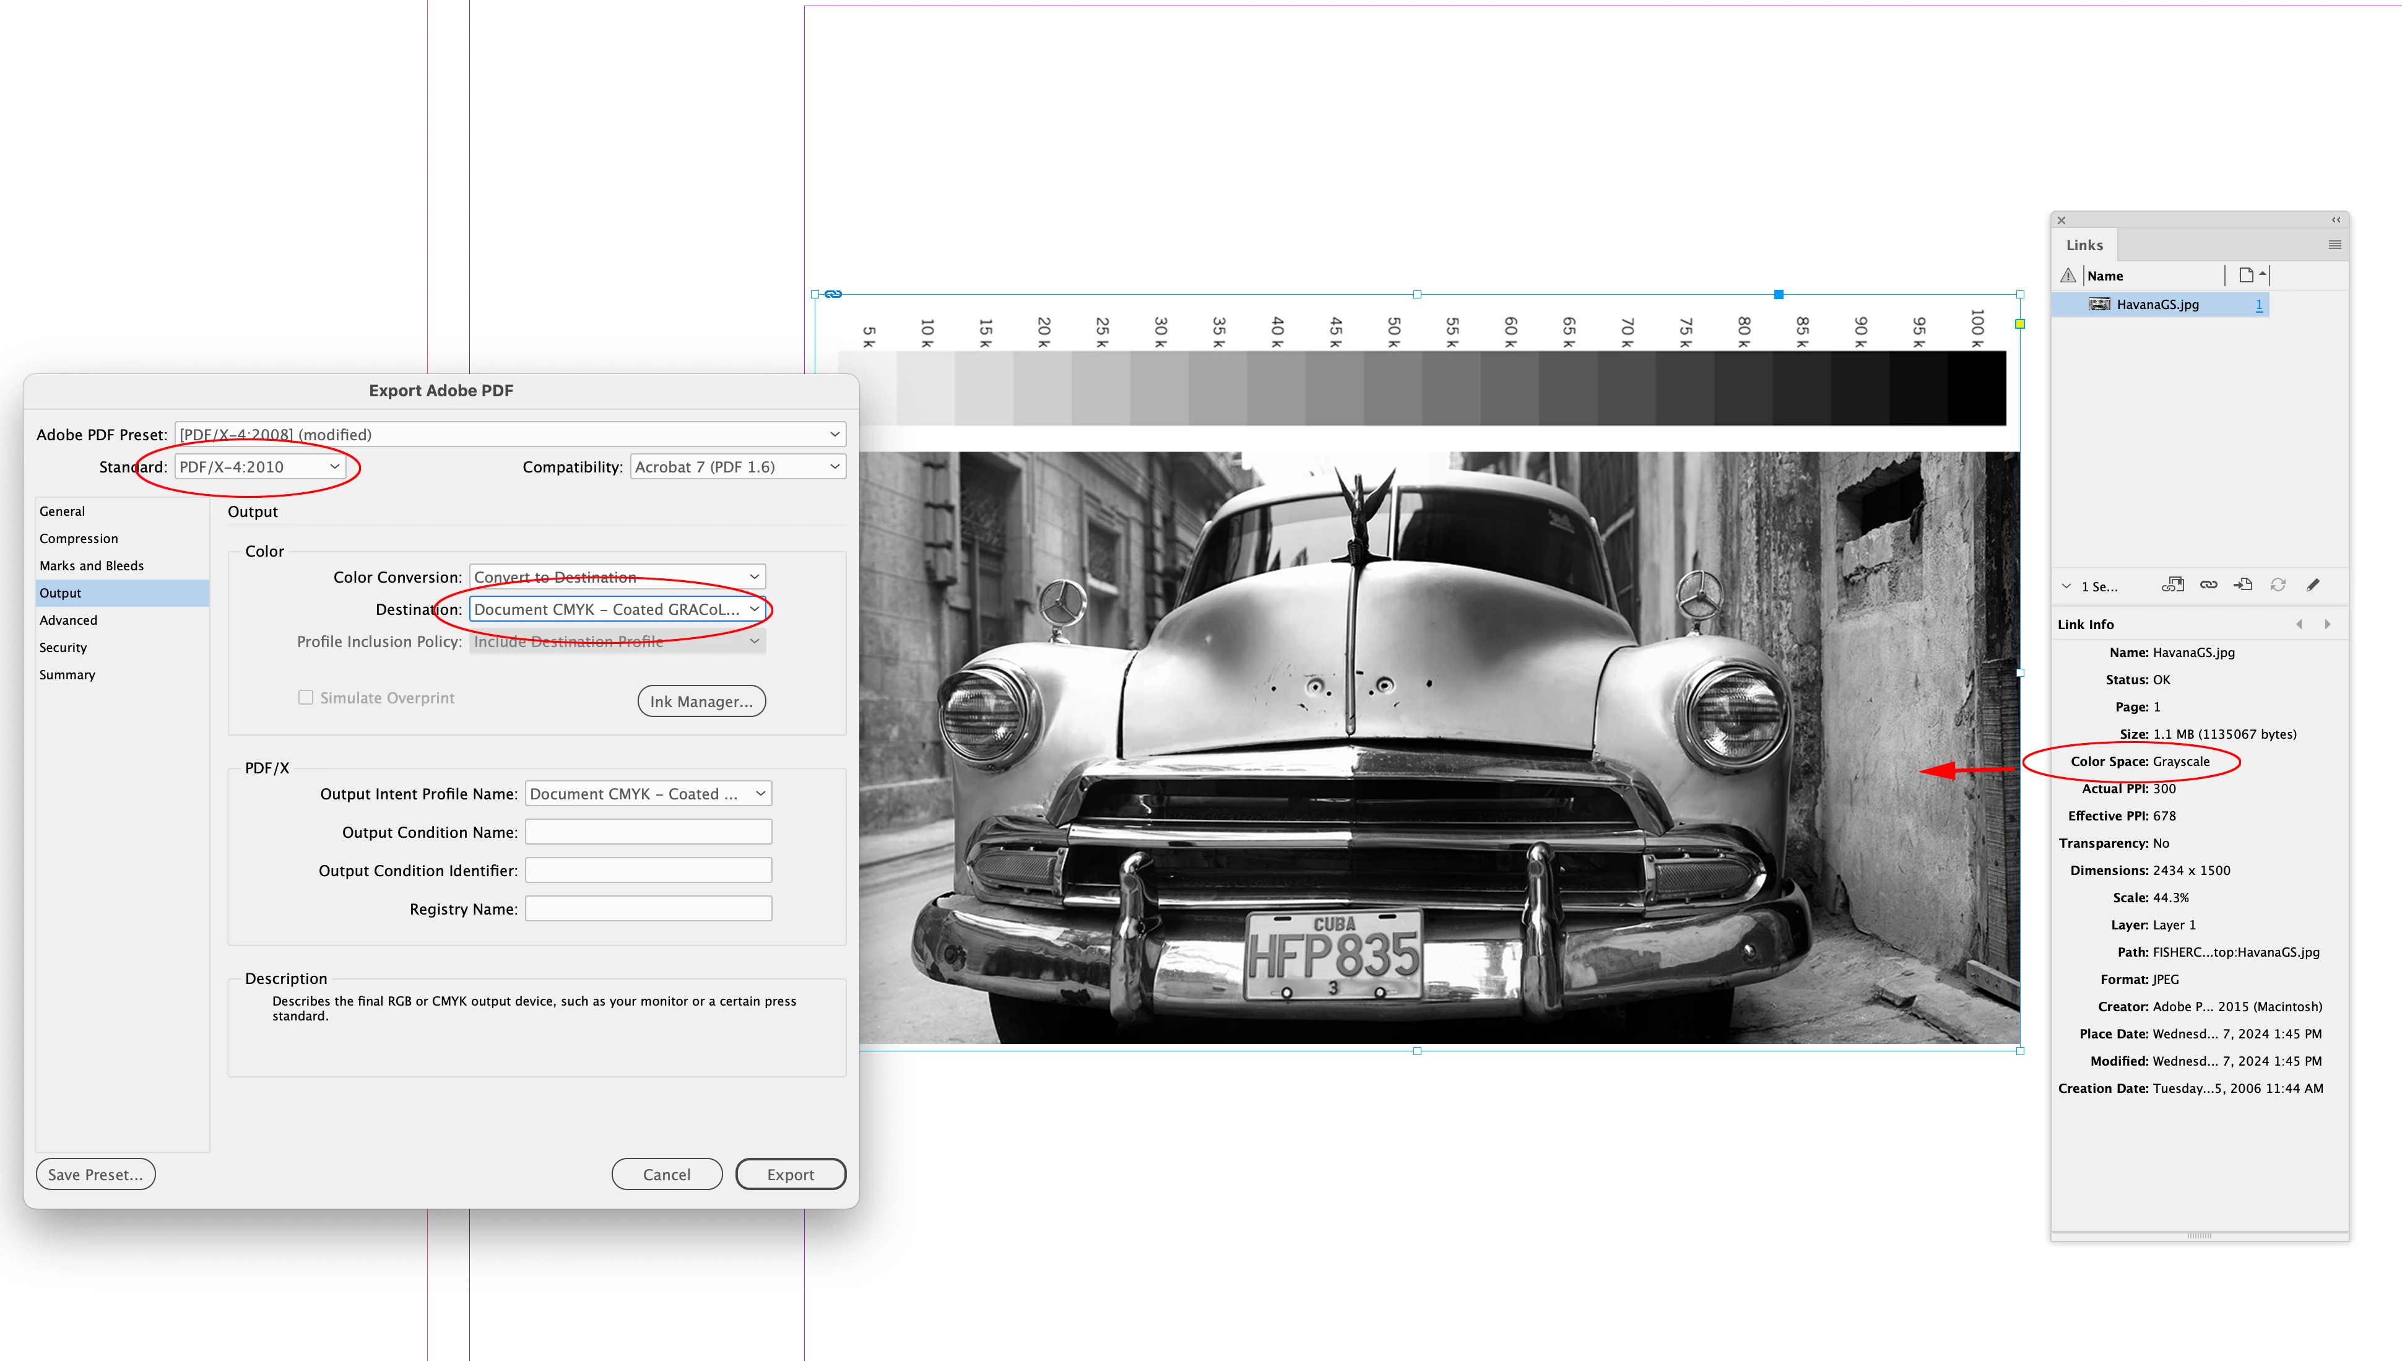Click Relink from CC Libraries icon
Image resolution: width=2402 pixels, height=1361 pixels.
coord(2172,585)
